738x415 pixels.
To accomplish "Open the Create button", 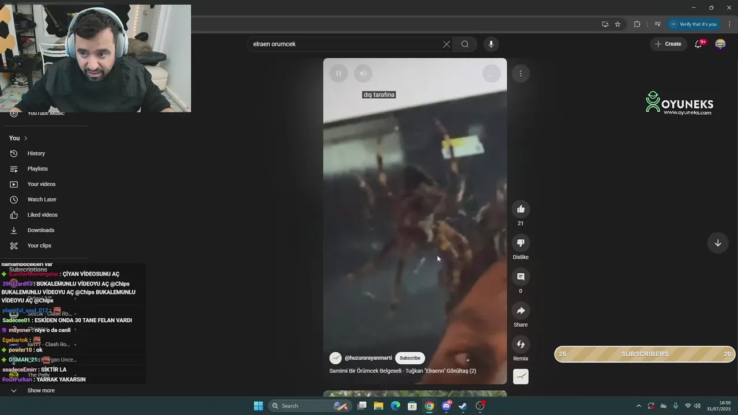I will (x=668, y=44).
